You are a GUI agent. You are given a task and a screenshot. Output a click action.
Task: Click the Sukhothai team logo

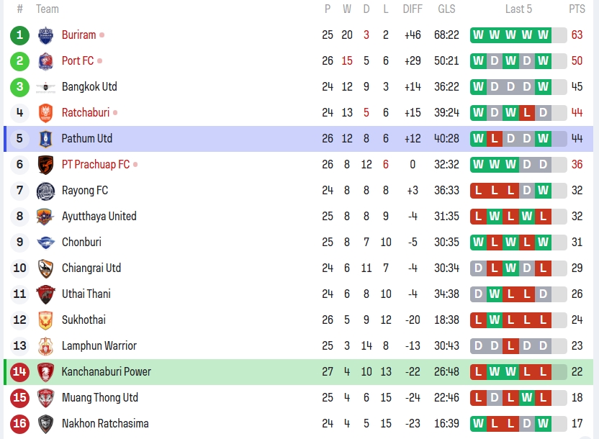pyautogui.click(x=45, y=320)
